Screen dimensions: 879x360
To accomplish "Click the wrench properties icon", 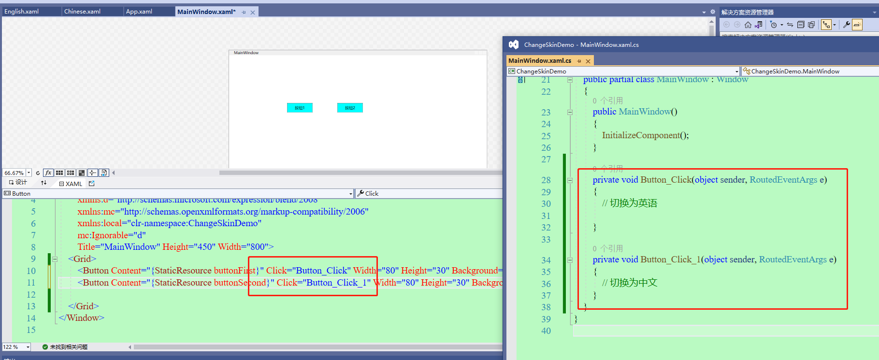I will click(846, 25).
